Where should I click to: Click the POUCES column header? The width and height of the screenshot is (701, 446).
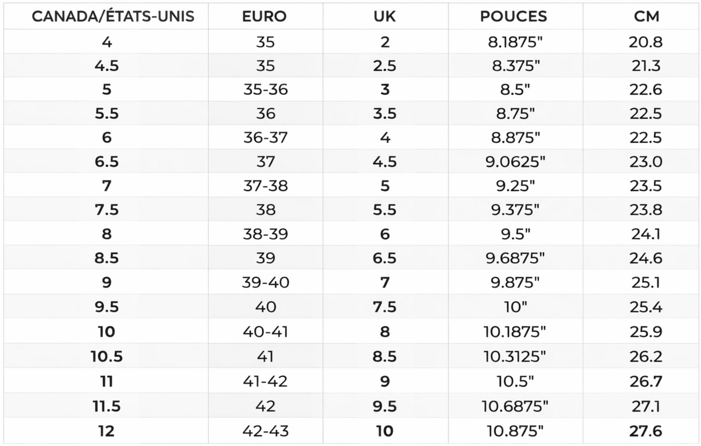pyautogui.click(x=514, y=17)
